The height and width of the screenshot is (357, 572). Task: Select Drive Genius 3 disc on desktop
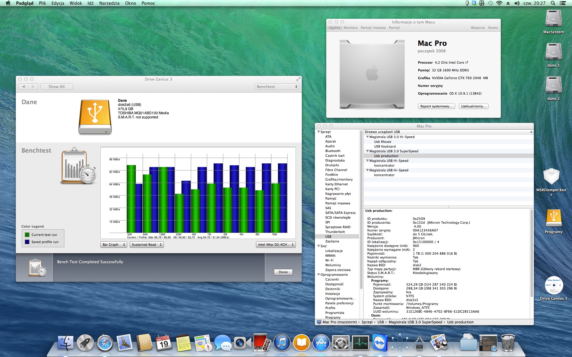click(554, 288)
